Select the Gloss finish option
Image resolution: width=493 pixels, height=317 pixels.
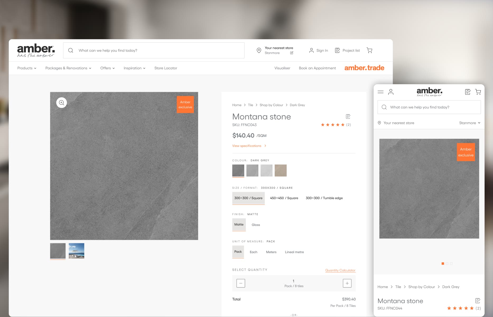pyautogui.click(x=255, y=225)
